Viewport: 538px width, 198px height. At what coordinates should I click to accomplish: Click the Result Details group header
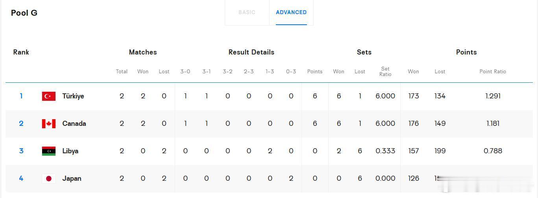tap(251, 52)
